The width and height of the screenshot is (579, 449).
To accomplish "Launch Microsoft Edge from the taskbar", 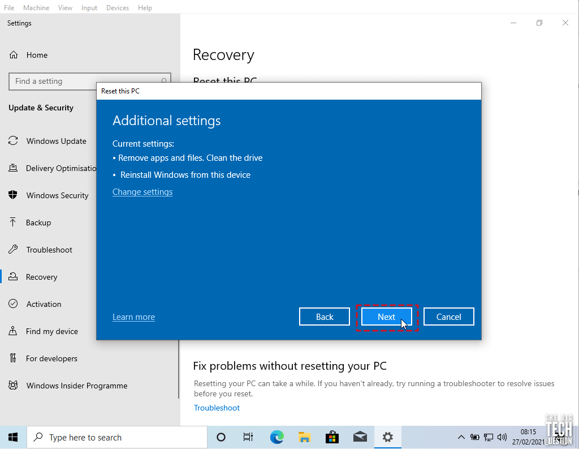I will (276, 437).
